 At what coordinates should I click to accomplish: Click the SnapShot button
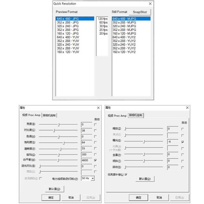(140, 12)
